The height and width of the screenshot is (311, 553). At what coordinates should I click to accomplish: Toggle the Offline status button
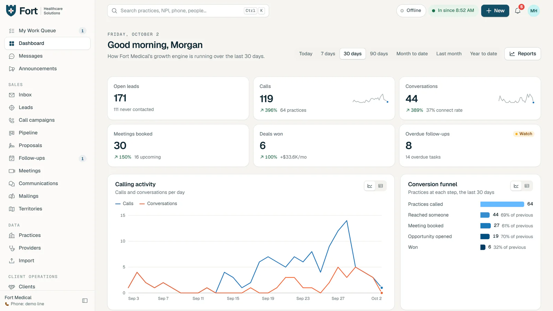411,11
